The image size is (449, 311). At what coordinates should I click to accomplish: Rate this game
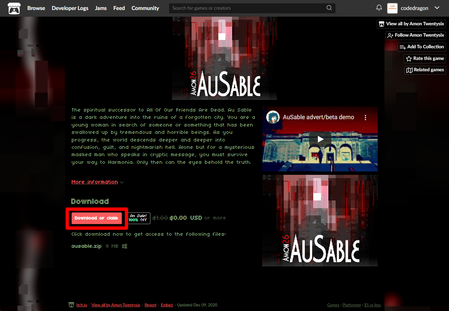425,59
